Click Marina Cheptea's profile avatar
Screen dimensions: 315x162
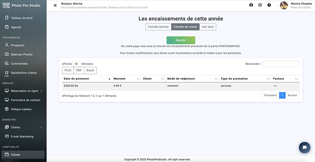click(284, 5)
